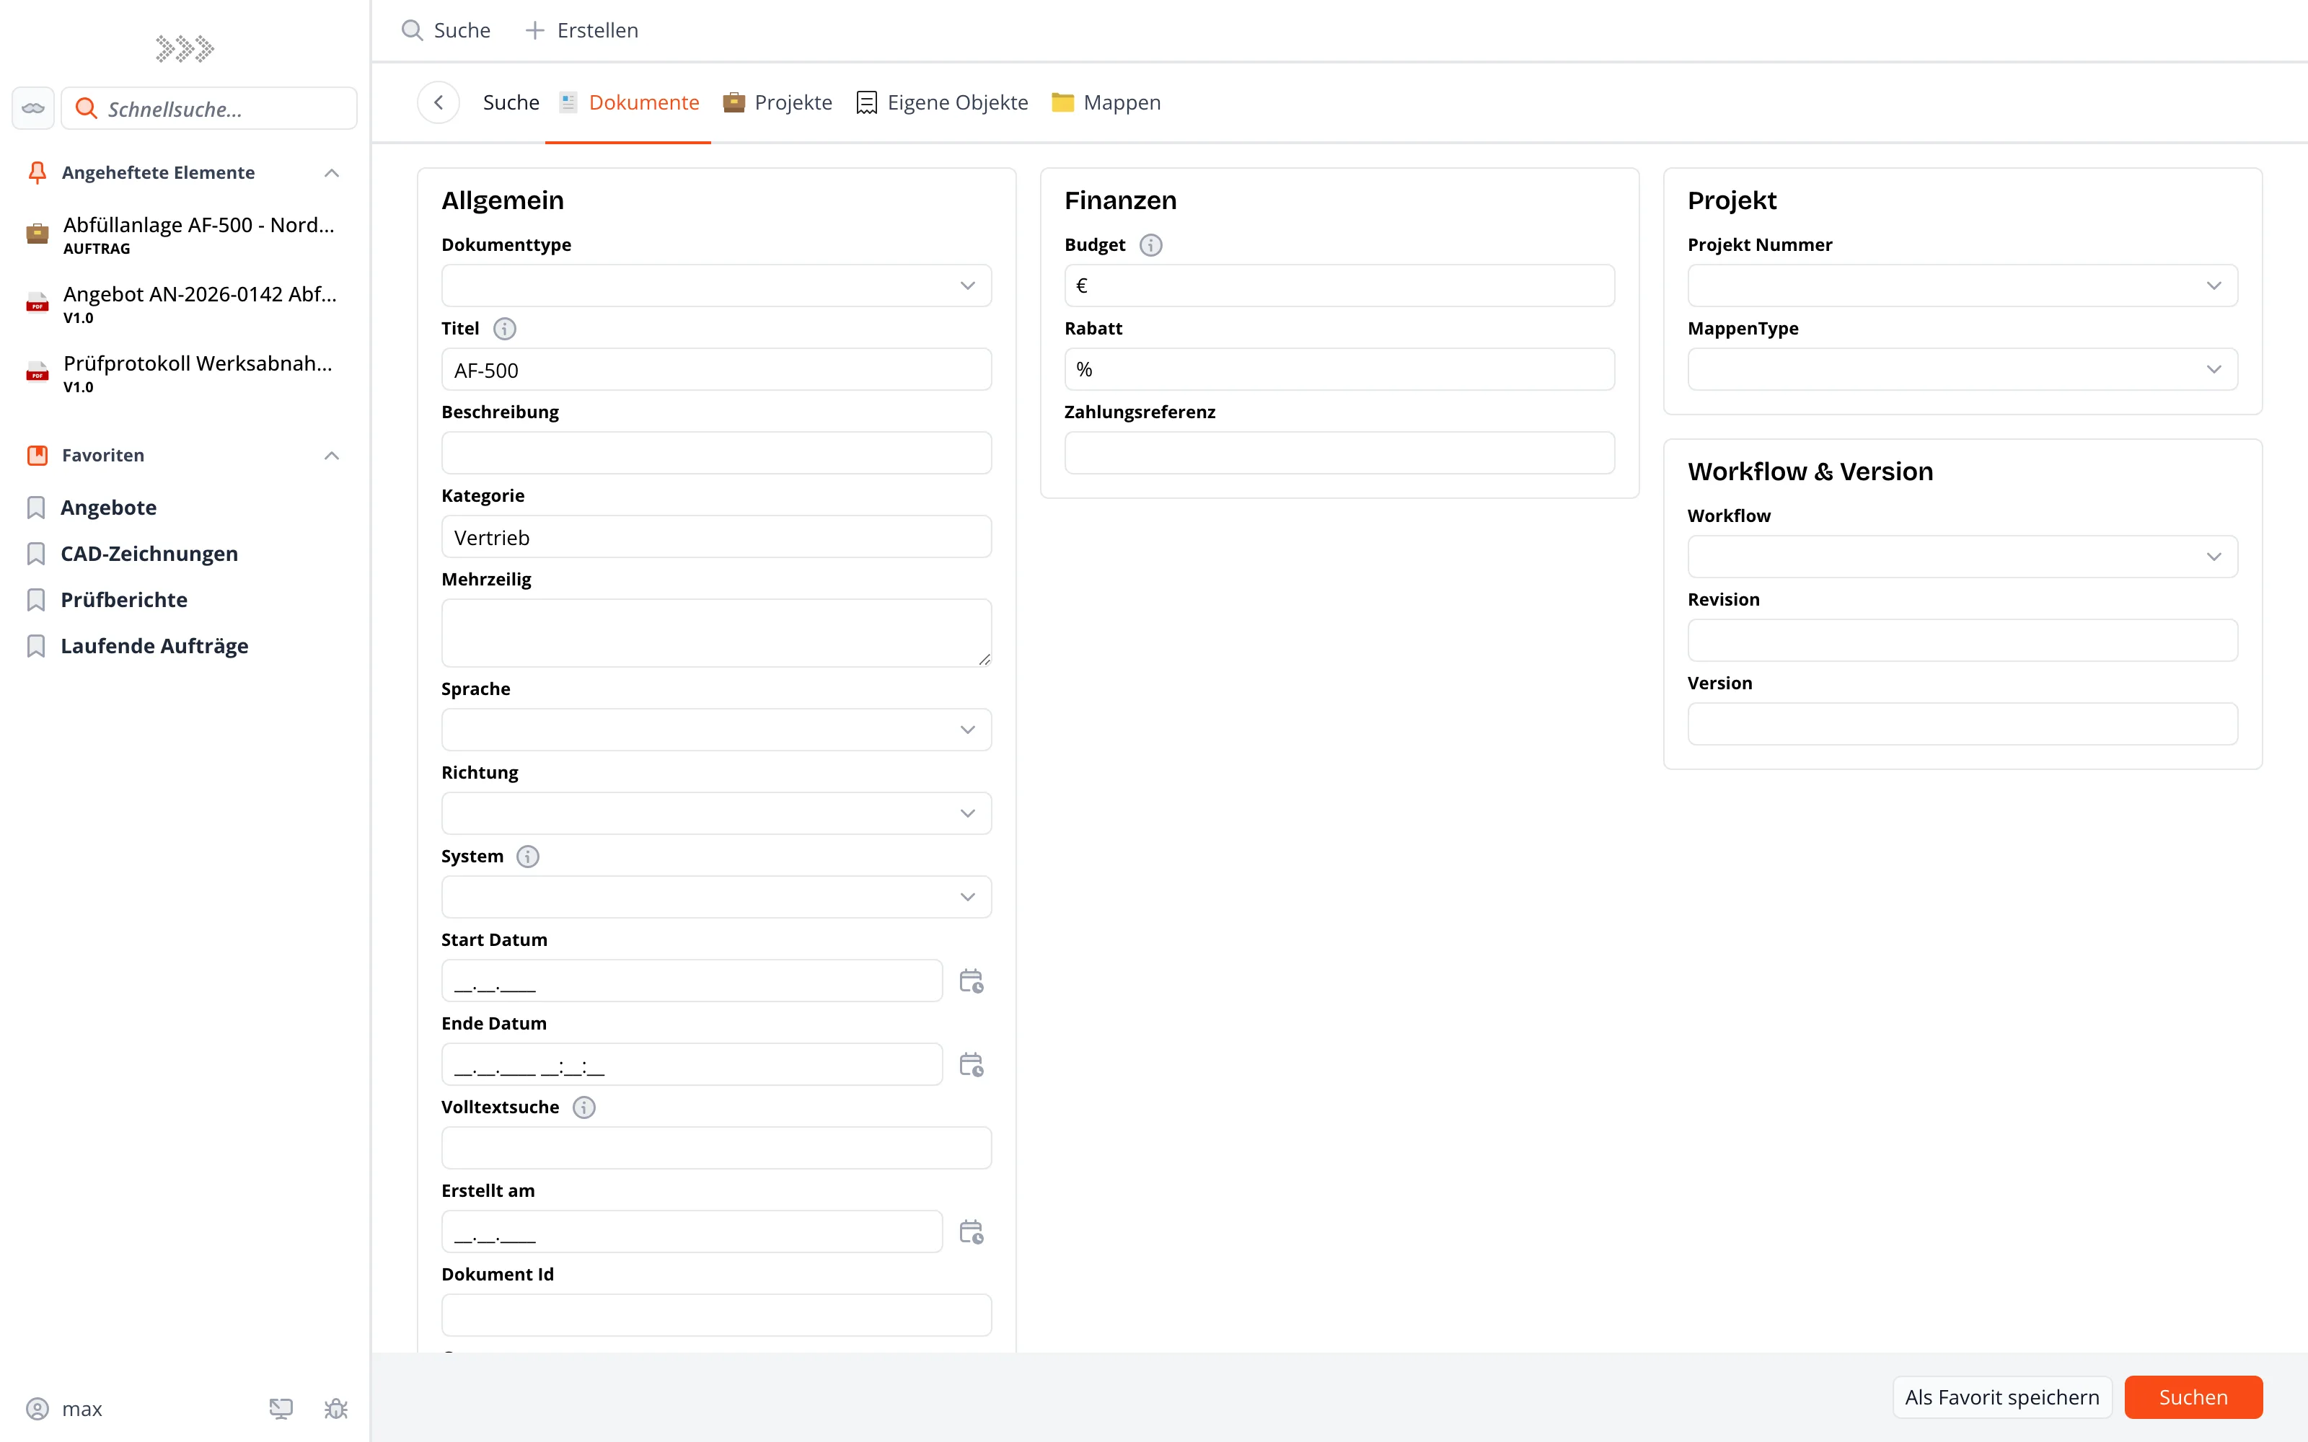Open the System dropdown
The image size is (2308, 1442).
(716, 898)
